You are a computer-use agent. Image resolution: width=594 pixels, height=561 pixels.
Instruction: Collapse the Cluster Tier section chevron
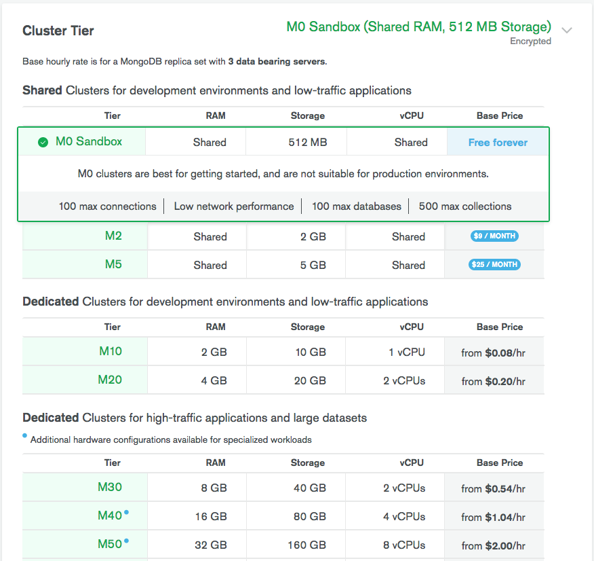click(567, 30)
